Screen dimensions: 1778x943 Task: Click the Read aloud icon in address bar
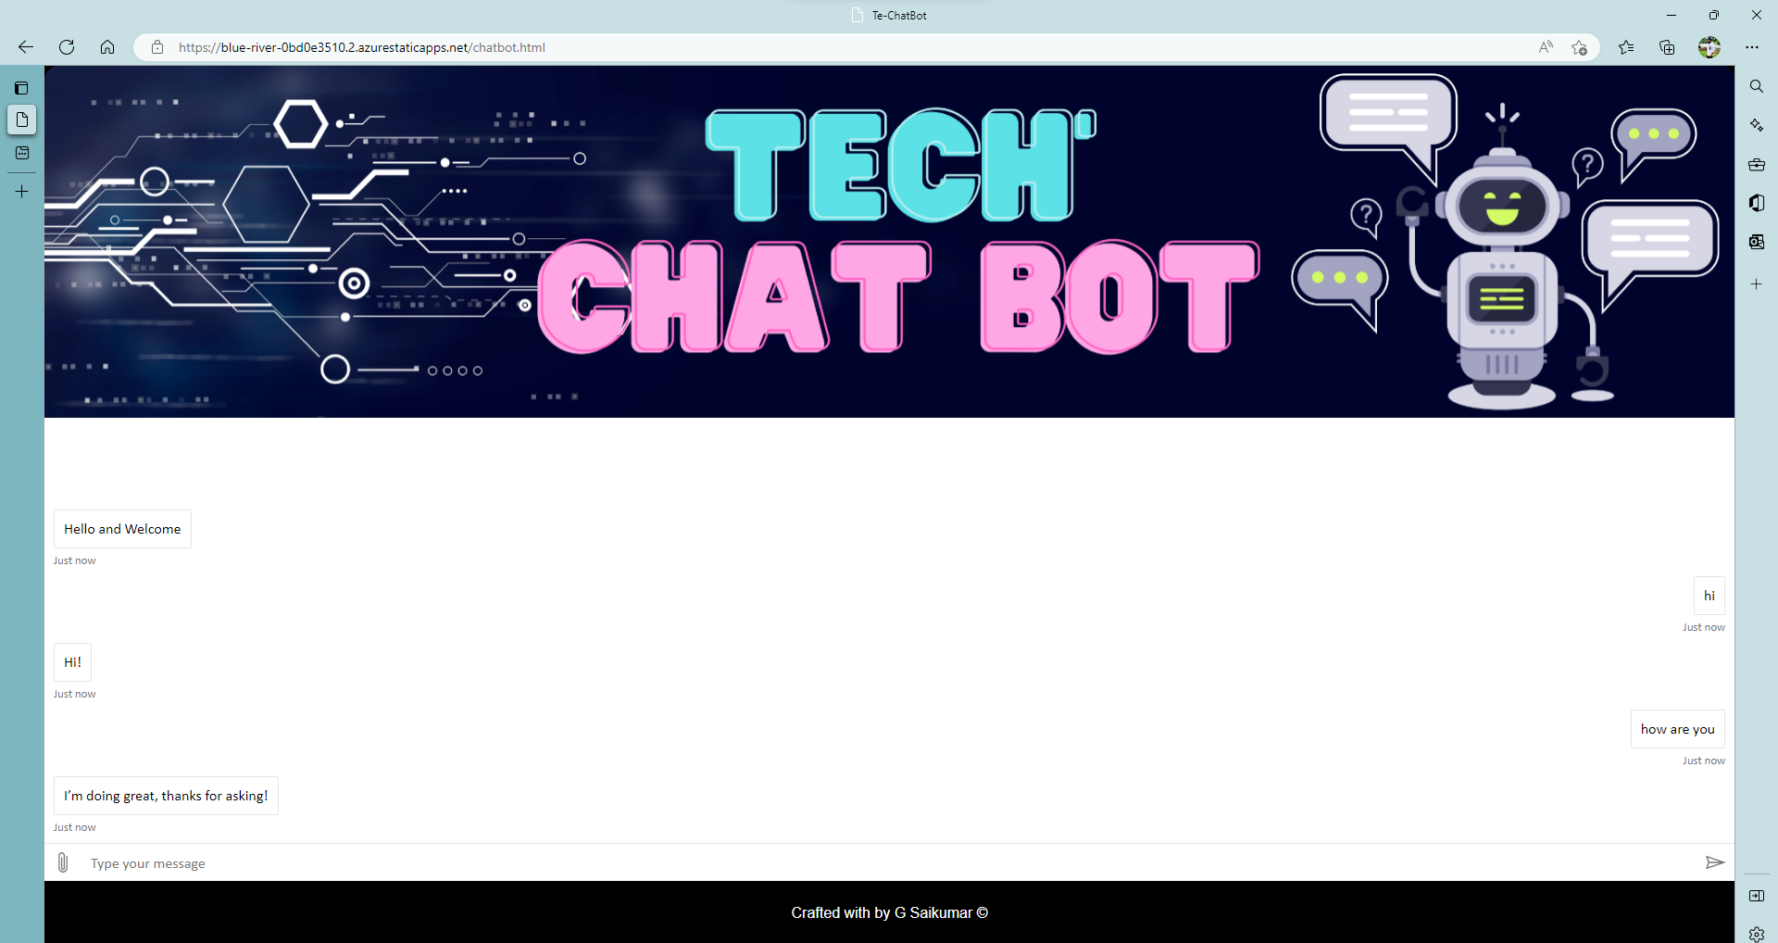tap(1546, 47)
